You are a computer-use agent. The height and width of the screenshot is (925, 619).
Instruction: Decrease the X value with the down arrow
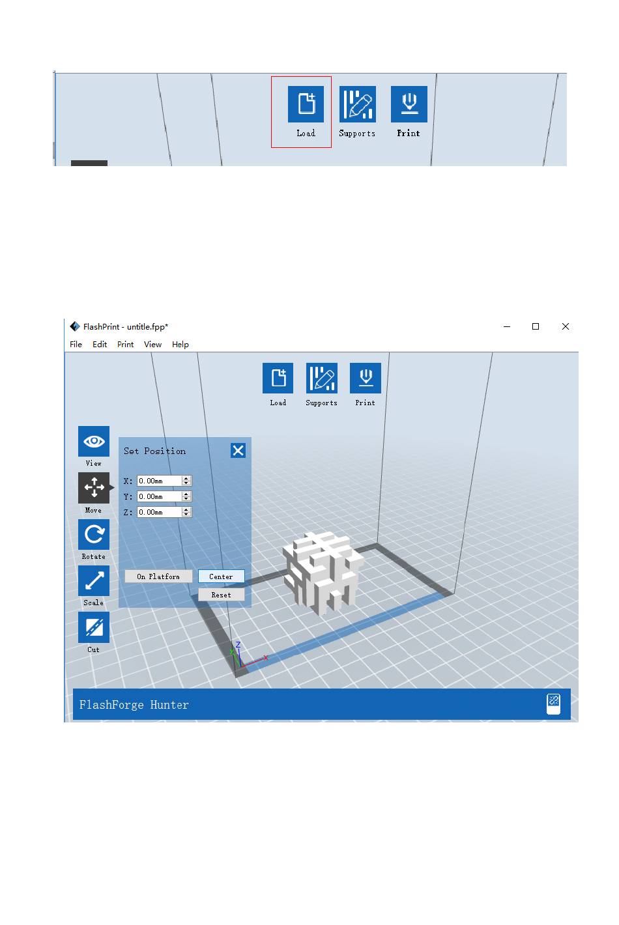186,483
